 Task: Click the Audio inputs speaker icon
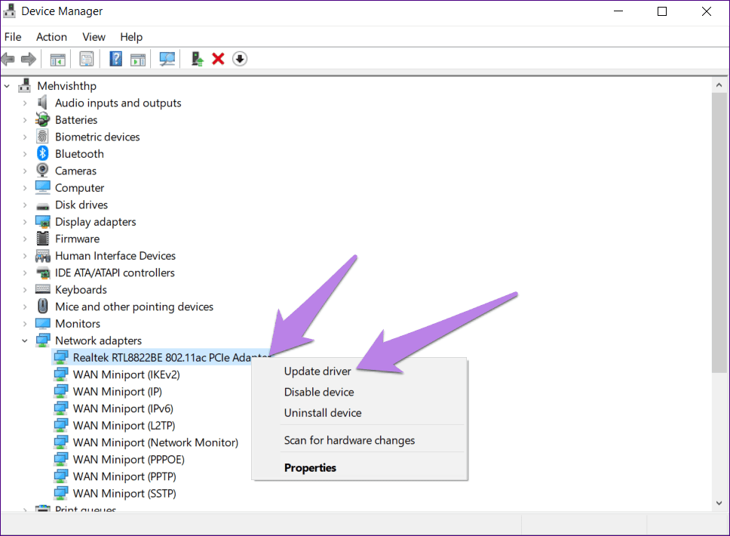[42, 103]
